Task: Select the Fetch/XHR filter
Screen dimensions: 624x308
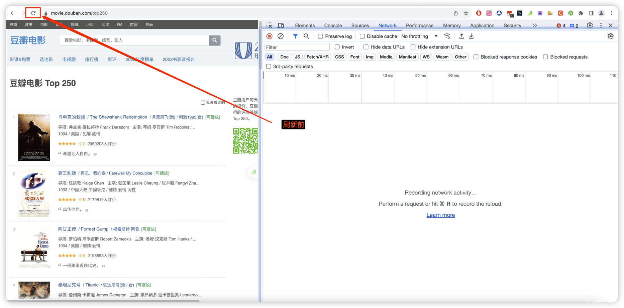Action: pos(317,57)
